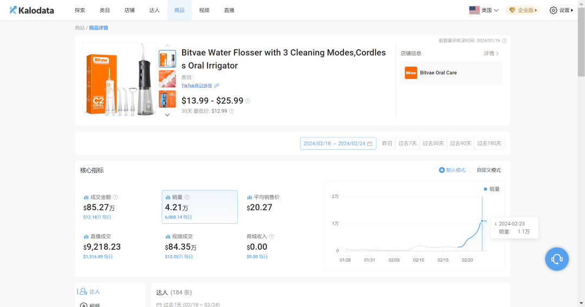
Task: Open the 美国 country dropdown
Action: (x=483, y=10)
